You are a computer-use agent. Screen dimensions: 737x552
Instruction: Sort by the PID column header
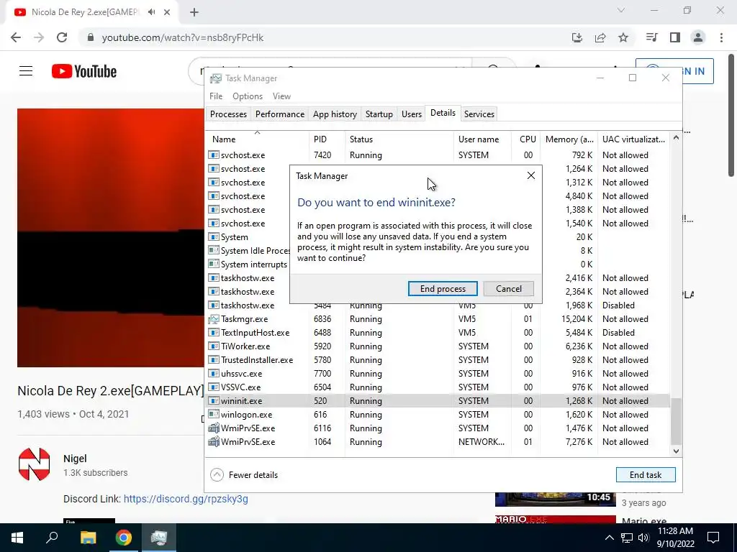[x=327, y=139]
